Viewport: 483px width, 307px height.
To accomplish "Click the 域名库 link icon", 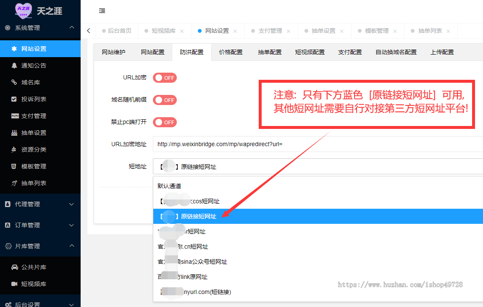I will [14, 82].
